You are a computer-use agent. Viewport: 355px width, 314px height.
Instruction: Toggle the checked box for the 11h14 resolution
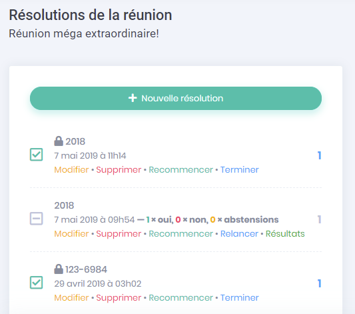(36, 155)
